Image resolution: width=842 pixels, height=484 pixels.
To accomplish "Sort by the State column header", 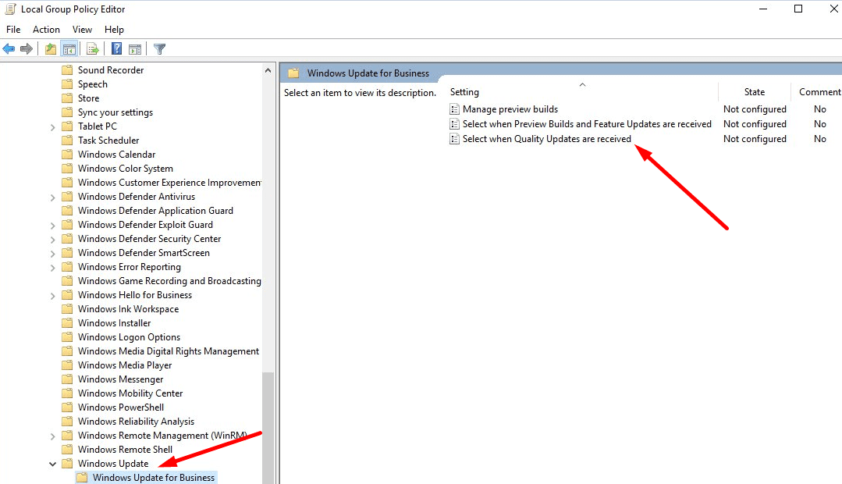I will click(755, 92).
